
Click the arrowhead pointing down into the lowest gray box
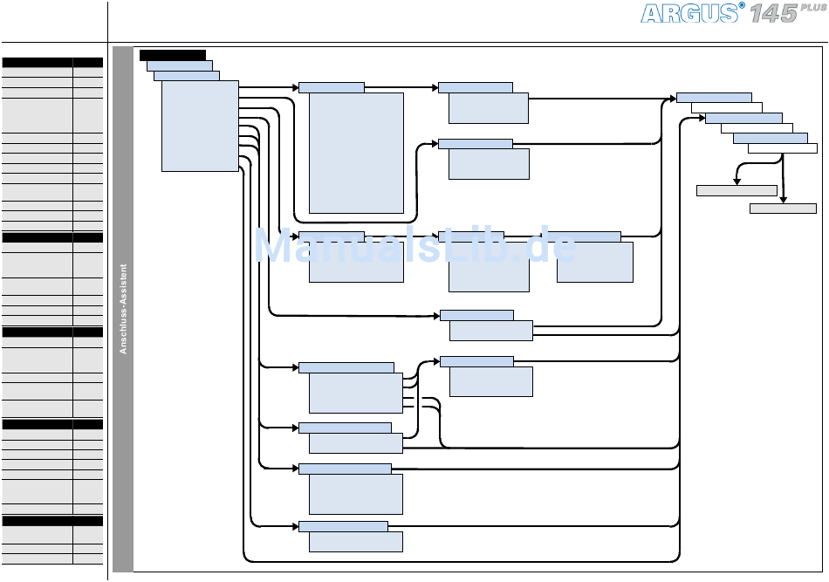tap(783, 200)
